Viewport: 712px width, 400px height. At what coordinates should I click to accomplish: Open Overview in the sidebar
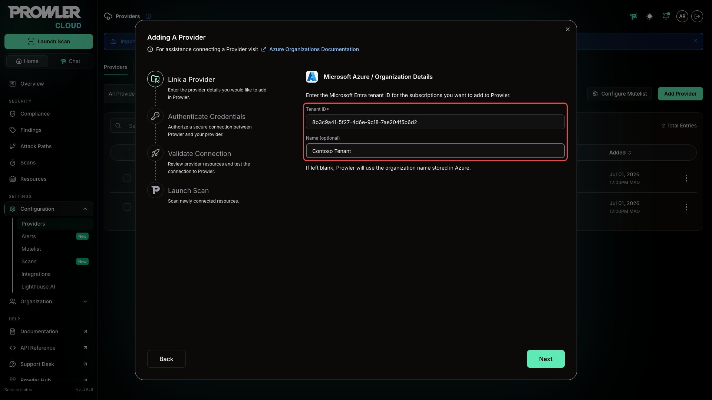tap(49, 84)
